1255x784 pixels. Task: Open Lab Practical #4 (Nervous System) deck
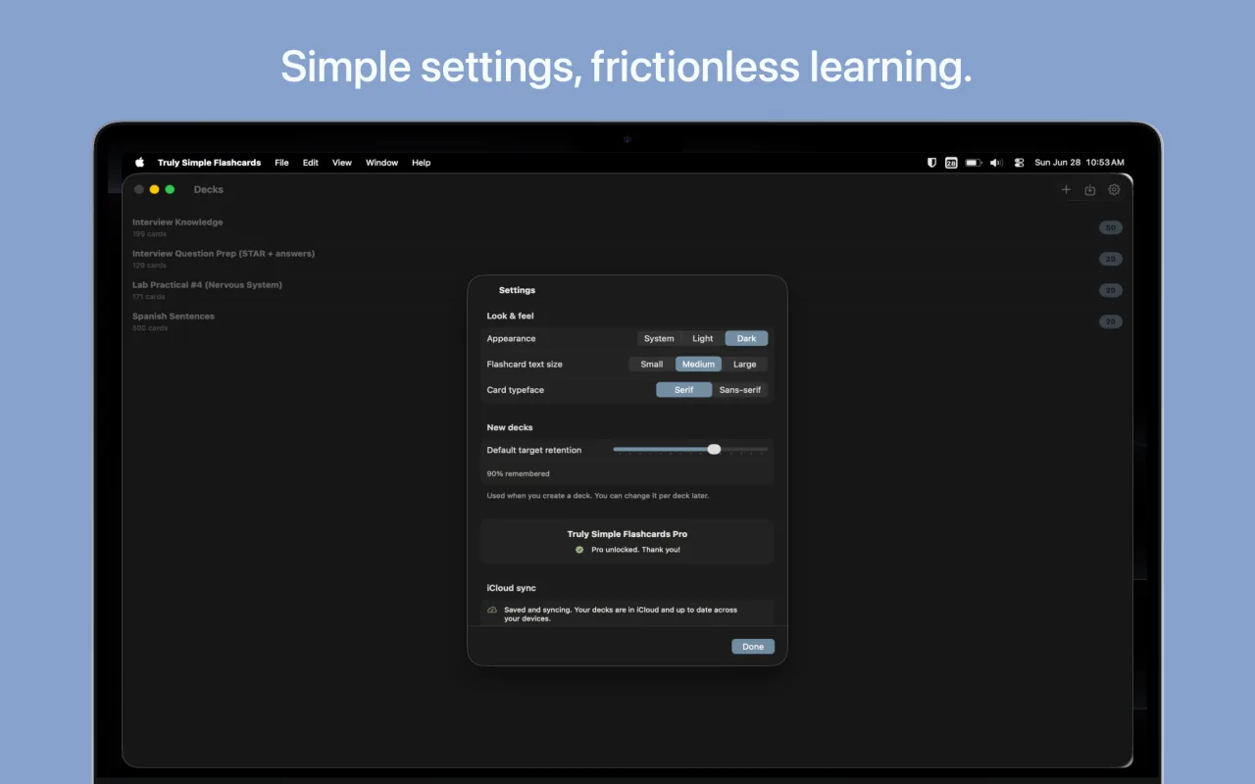pos(627,290)
